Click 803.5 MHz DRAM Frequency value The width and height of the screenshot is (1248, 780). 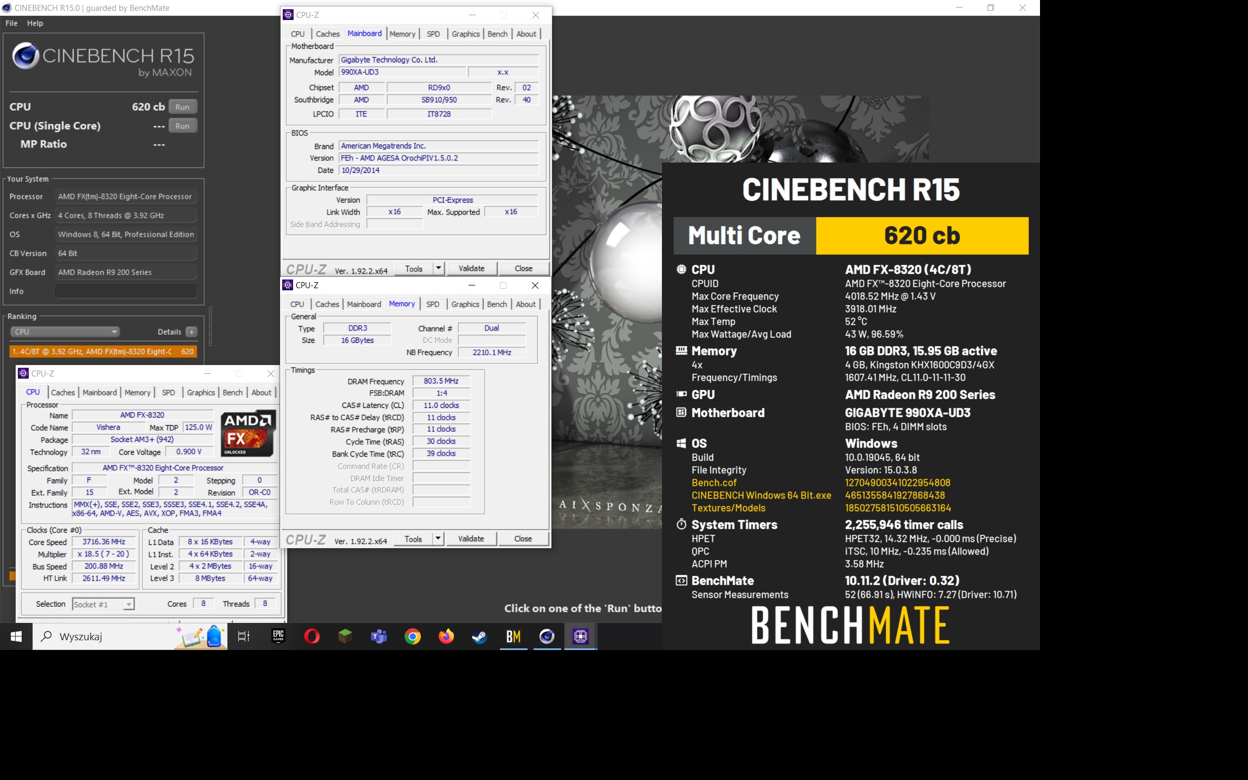(441, 381)
